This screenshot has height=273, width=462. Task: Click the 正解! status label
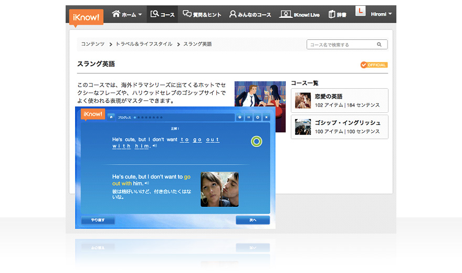[175, 129]
